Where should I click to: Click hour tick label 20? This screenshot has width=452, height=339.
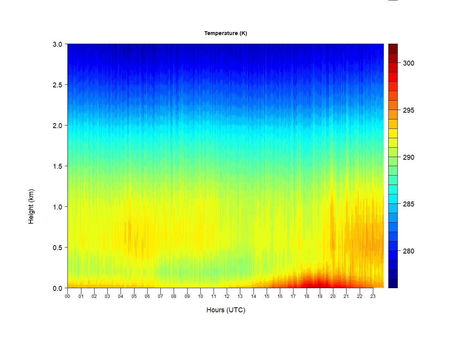(333, 296)
